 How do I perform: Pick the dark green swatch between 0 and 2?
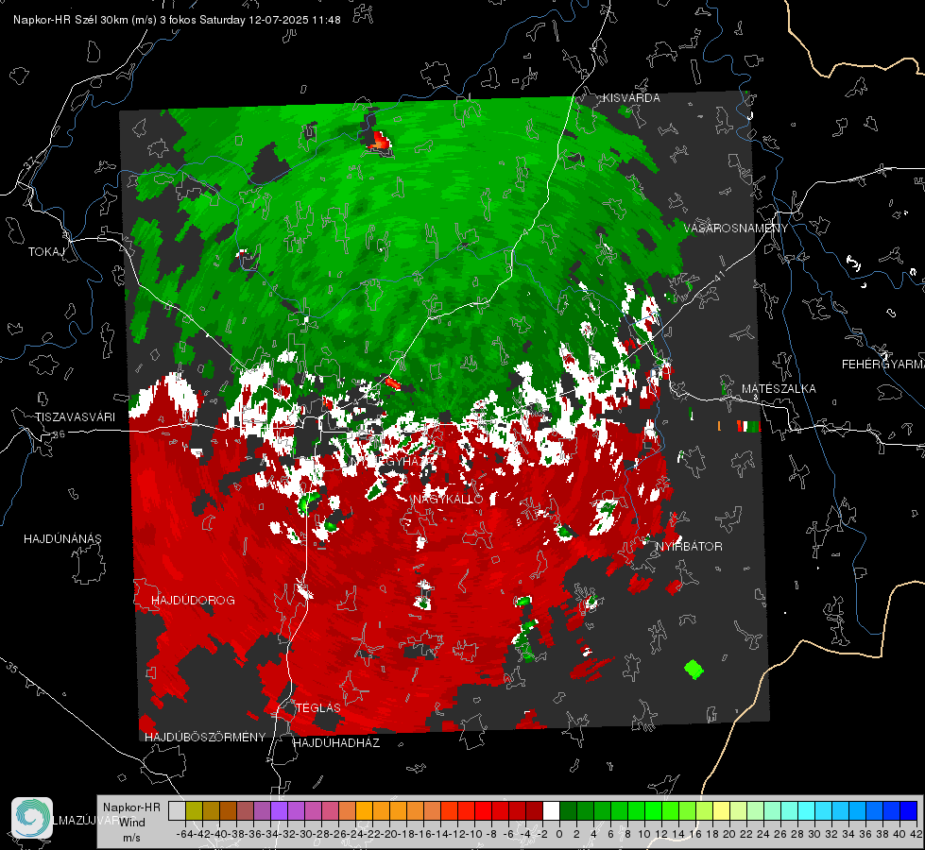click(568, 810)
